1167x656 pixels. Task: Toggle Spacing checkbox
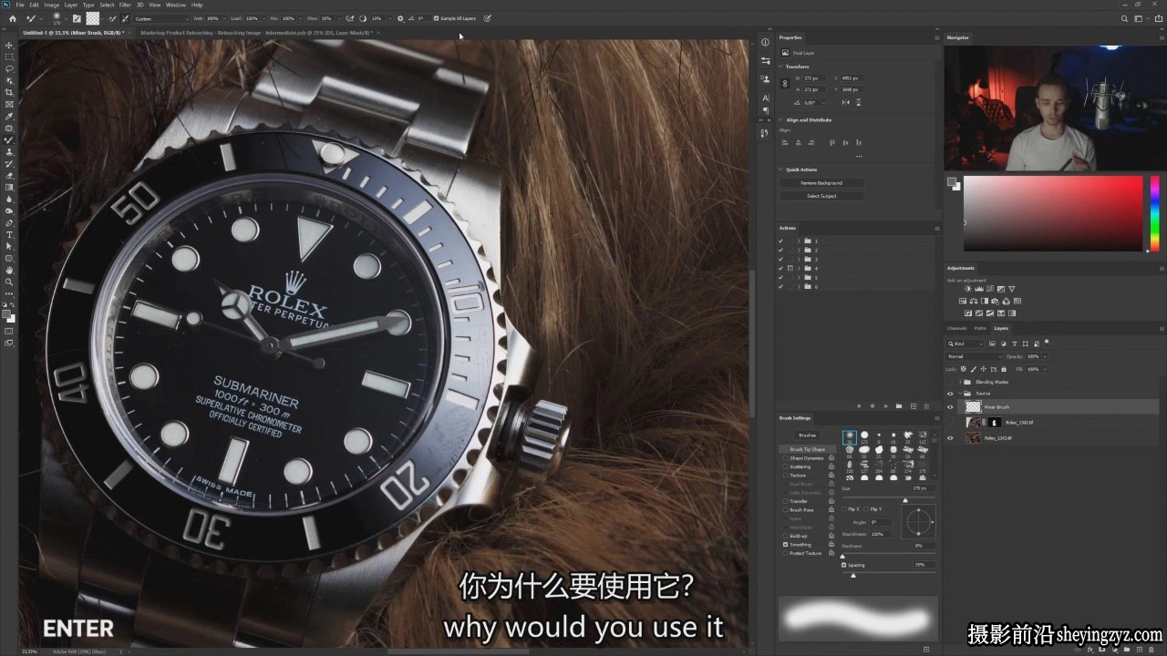tap(844, 565)
